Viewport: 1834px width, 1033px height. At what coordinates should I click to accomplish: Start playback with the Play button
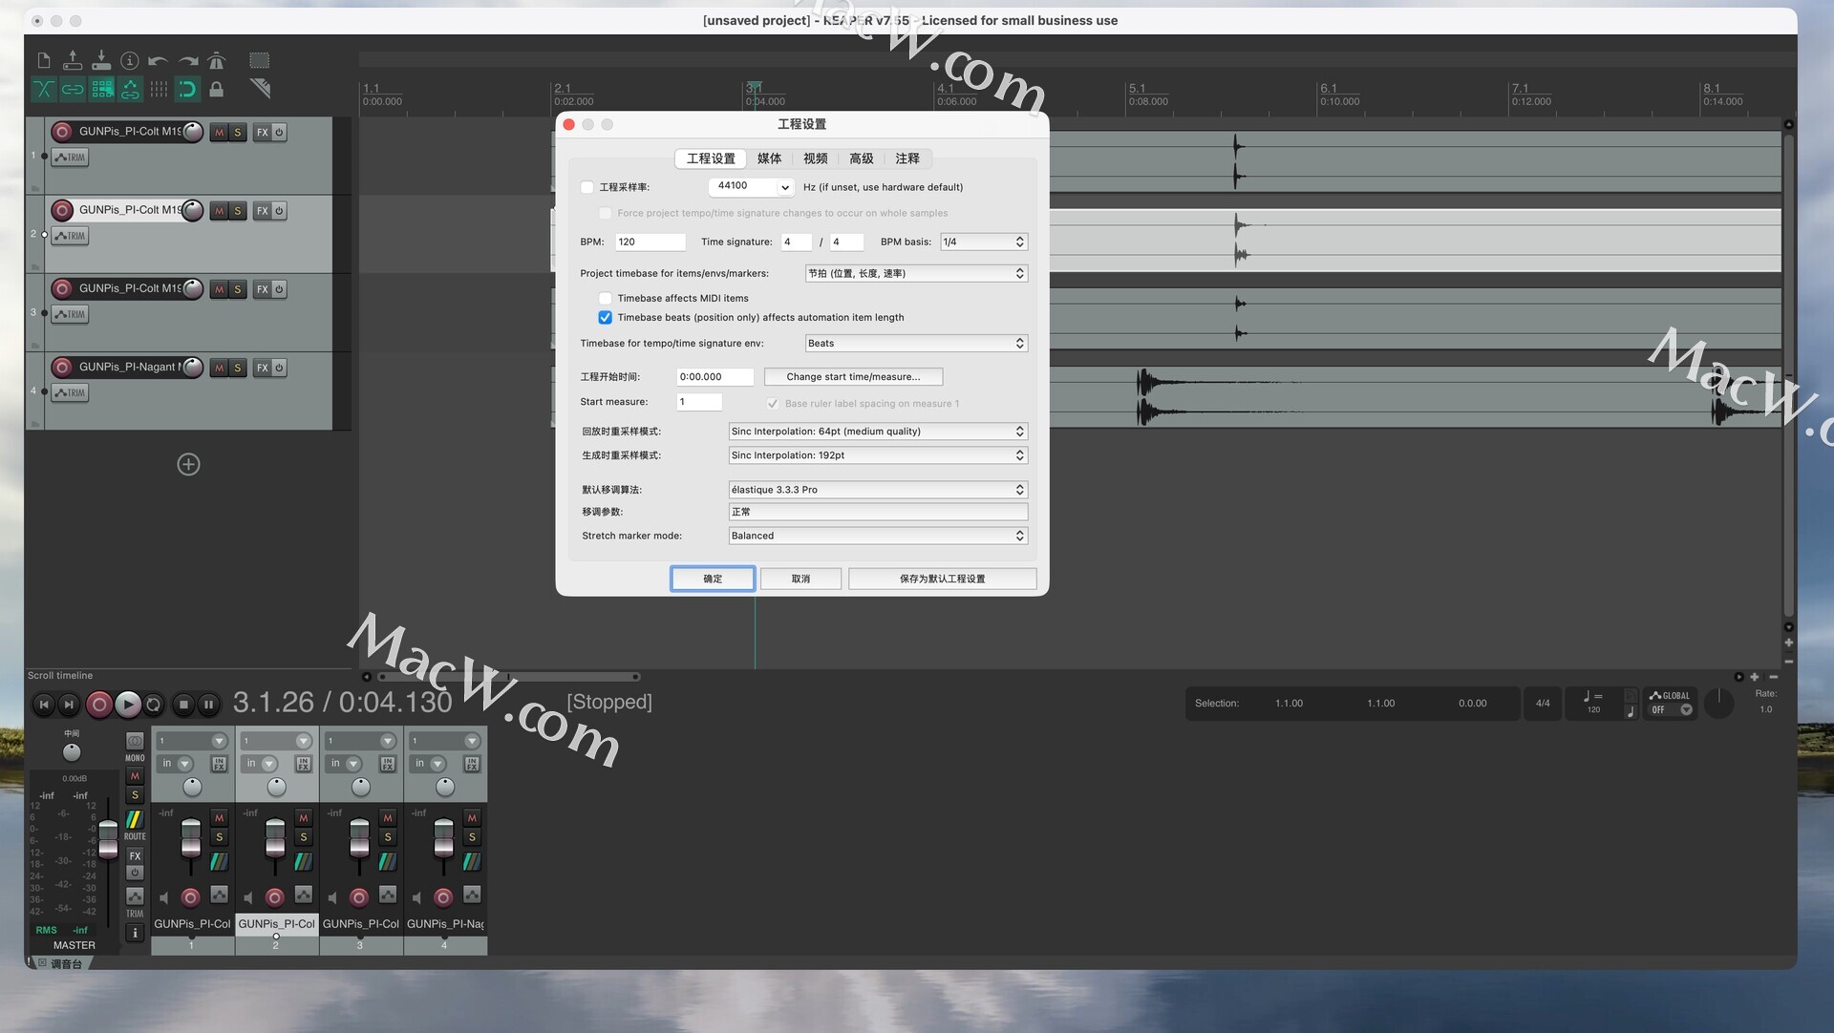(x=127, y=705)
